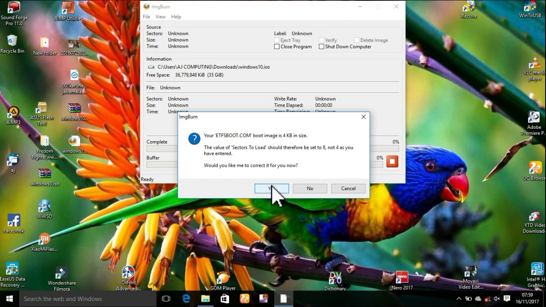Open the taskbar clock showing 07:59
The width and height of the screenshot is (546, 307).
pos(527,298)
